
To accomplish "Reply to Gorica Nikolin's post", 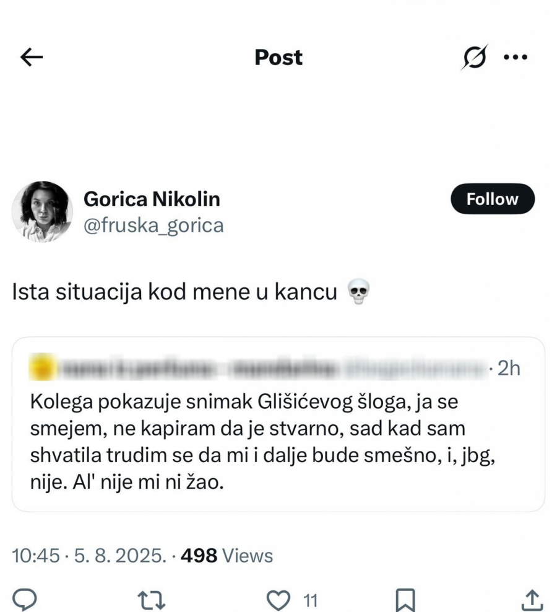I will (x=26, y=598).
